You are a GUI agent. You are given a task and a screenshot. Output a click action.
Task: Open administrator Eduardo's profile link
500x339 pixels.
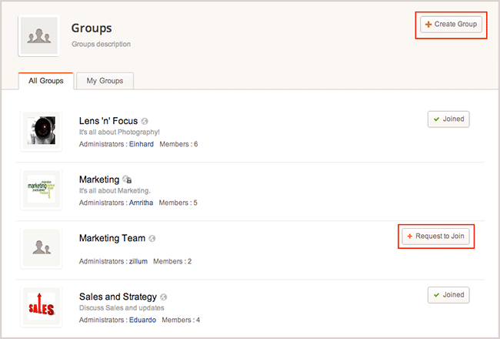[x=143, y=320]
